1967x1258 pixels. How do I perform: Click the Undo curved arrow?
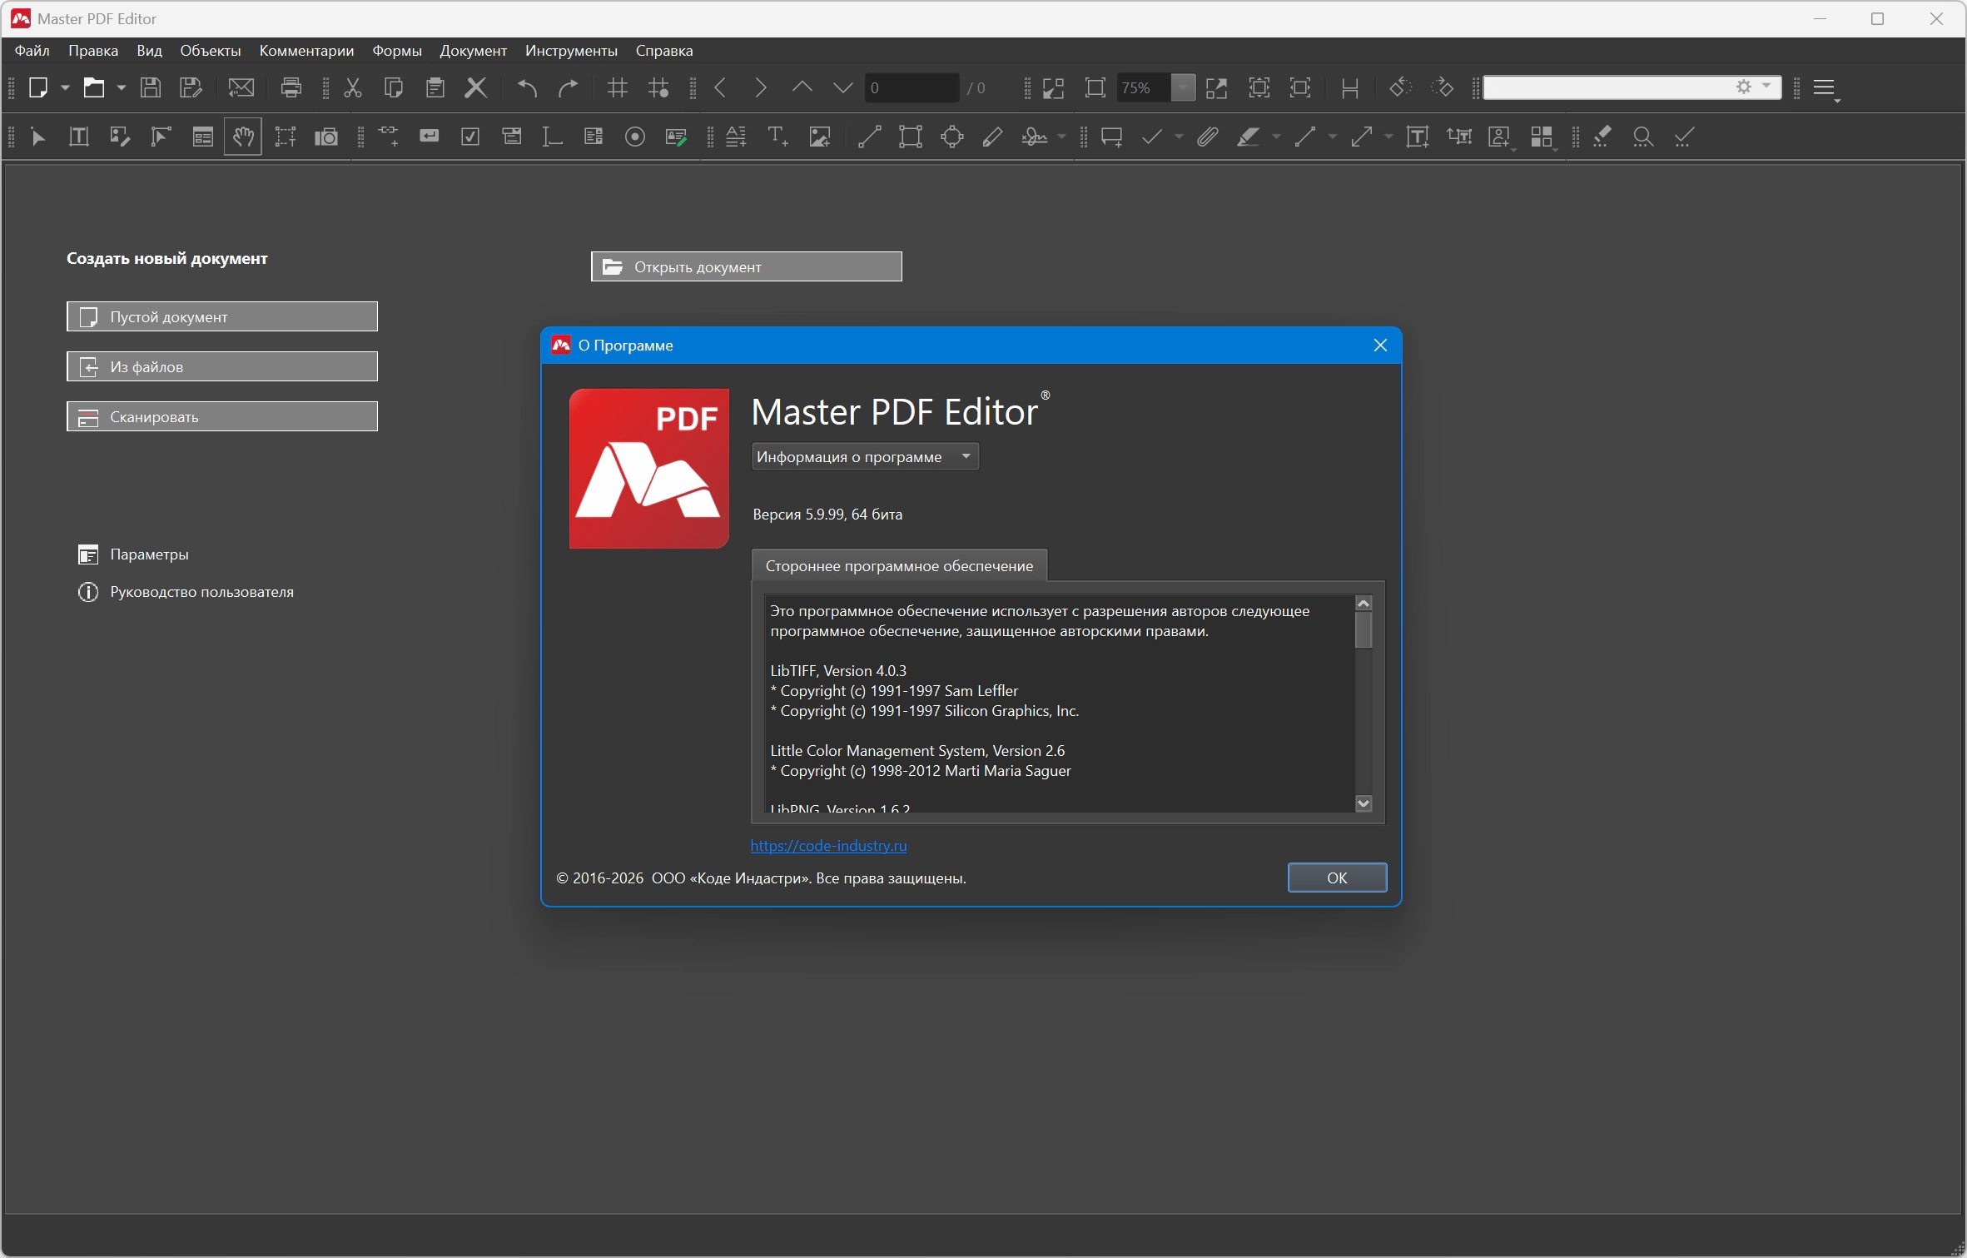point(527,87)
